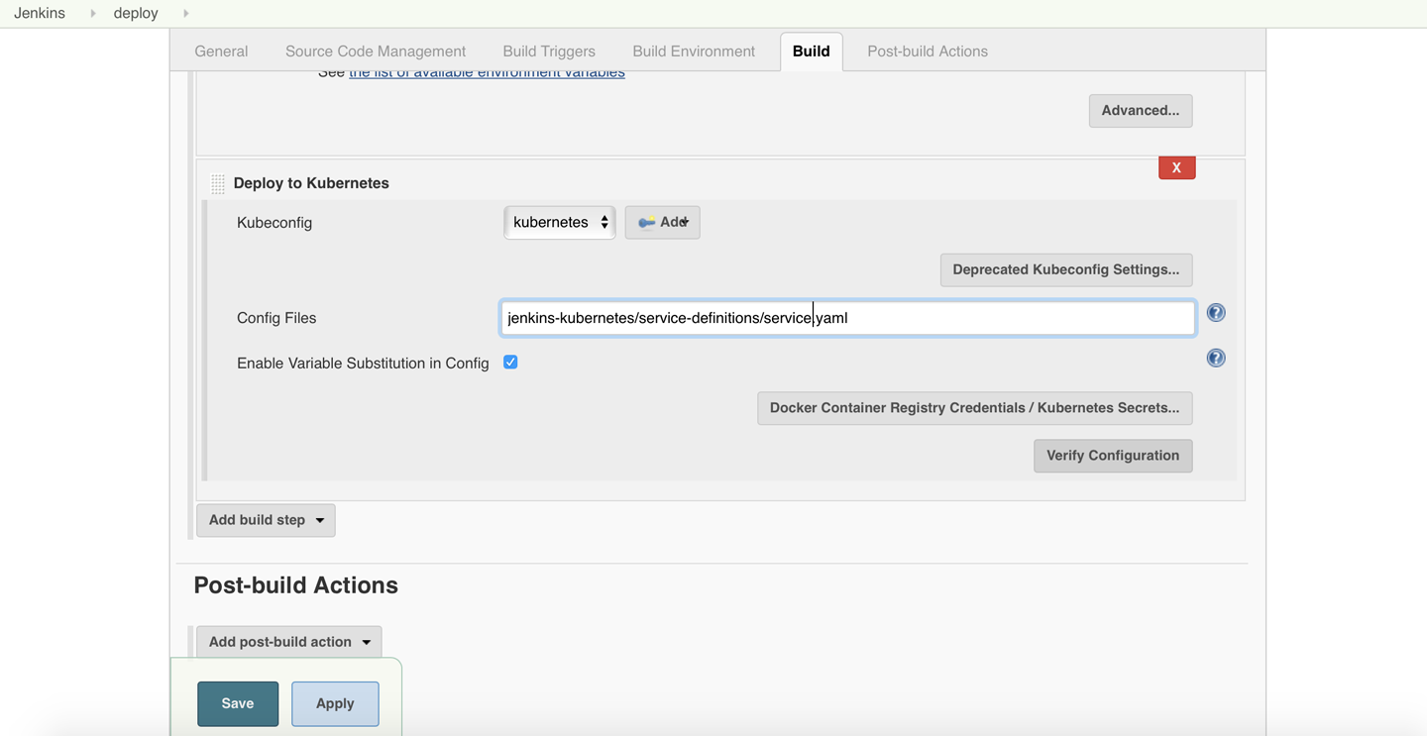Screen dimensions: 1427x736
Task: Switch to the General tab
Action: [x=221, y=52]
